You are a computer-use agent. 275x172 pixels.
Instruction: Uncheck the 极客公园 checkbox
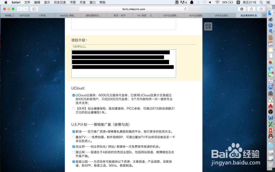74,162
